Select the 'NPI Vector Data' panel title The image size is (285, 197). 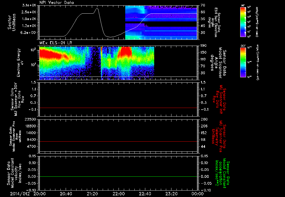coord(56,3)
